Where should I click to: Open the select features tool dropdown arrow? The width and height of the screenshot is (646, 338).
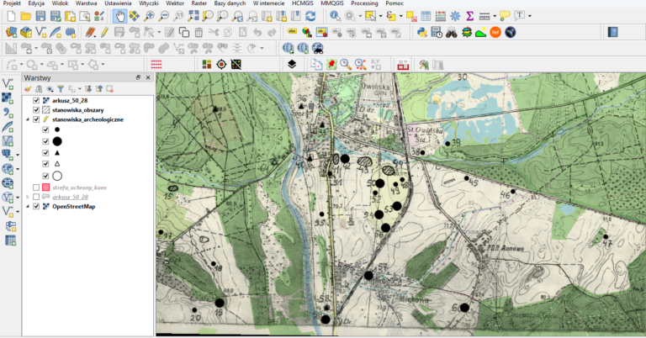pos(380,16)
